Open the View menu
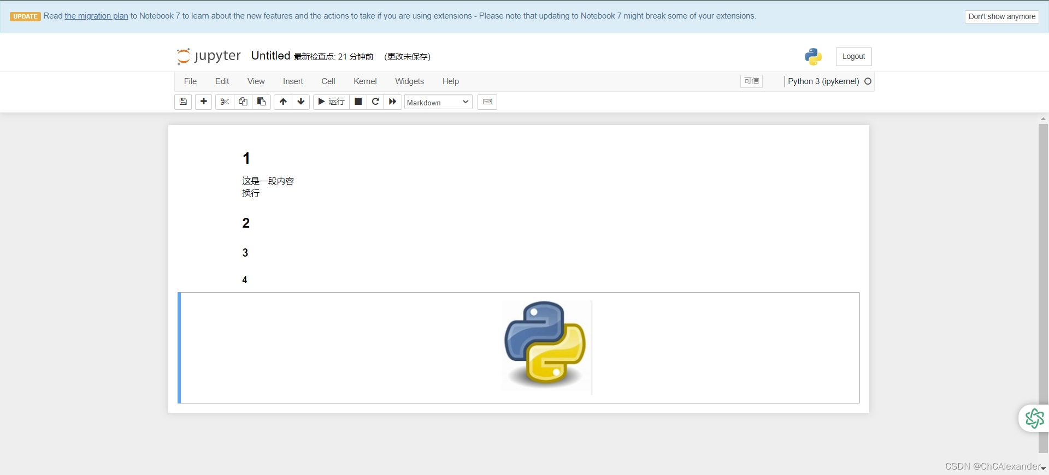Image resolution: width=1049 pixels, height=475 pixels. (x=256, y=81)
